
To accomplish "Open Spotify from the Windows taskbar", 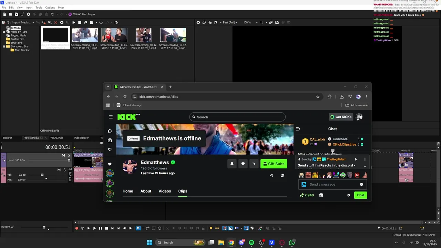I will (252, 242).
